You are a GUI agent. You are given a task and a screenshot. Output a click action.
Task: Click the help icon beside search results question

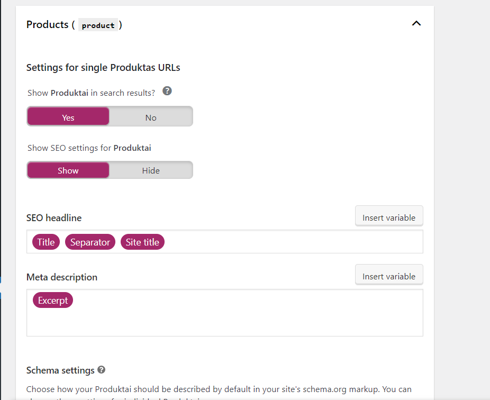(167, 91)
